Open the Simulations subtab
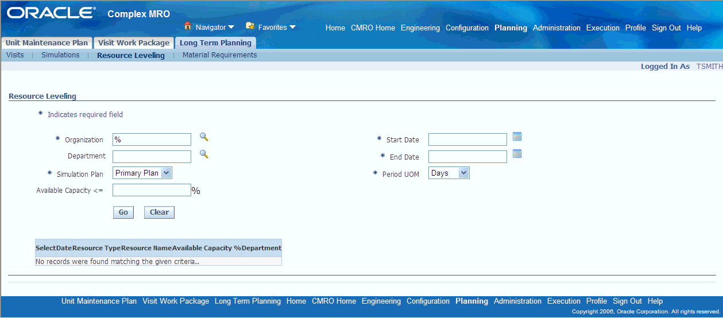The width and height of the screenshot is (723, 318). (60, 55)
